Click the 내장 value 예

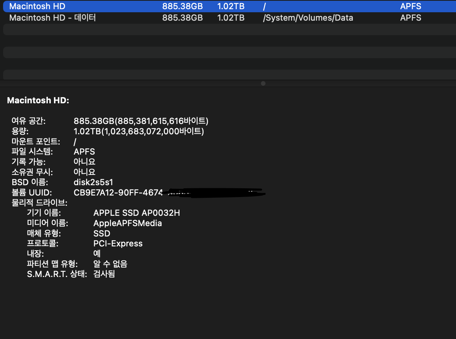pyautogui.click(x=97, y=253)
